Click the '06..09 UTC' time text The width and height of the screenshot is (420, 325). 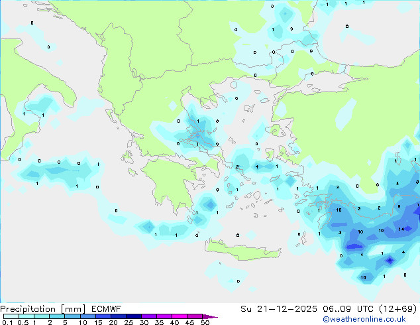[x=348, y=309]
